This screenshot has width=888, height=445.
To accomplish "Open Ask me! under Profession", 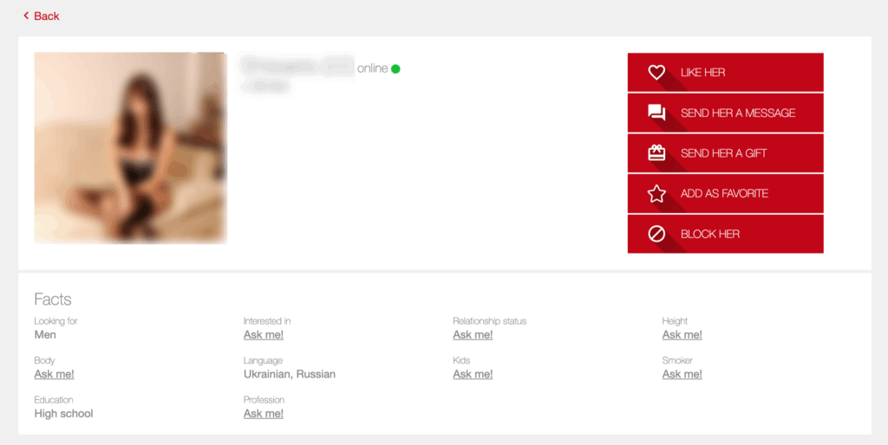I will tap(264, 414).
